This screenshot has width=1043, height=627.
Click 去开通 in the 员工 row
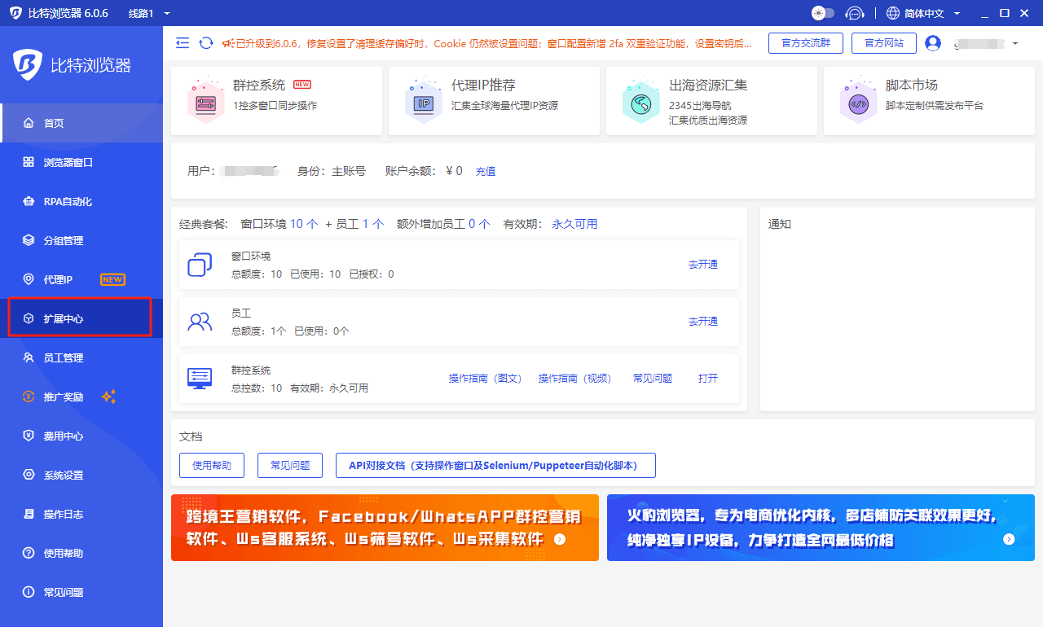[x=703, y=321]
